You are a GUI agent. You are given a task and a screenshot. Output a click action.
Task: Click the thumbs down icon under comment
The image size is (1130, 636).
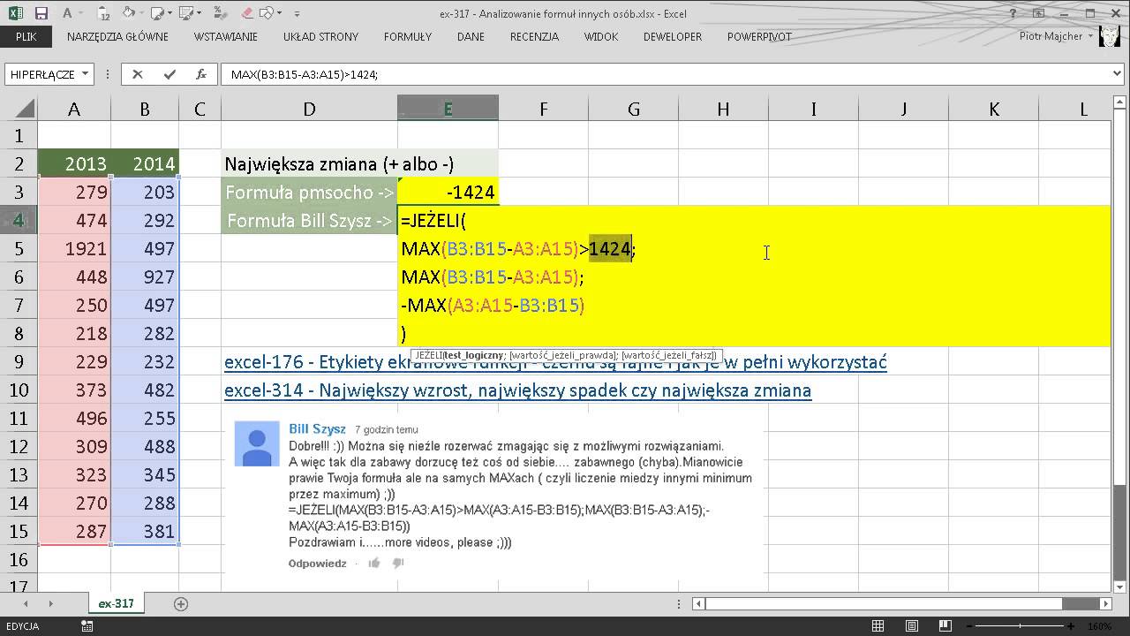(397, 563)
